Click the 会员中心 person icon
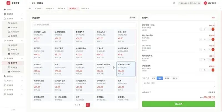 pos(5,76)
